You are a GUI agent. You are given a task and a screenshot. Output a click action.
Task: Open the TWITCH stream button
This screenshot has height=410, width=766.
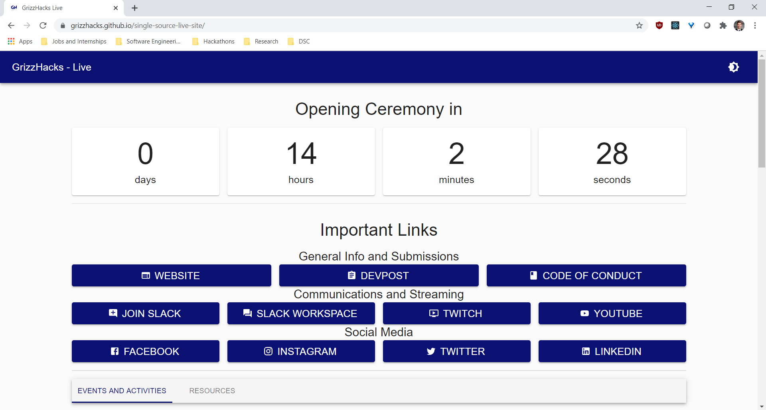point(457,313)
